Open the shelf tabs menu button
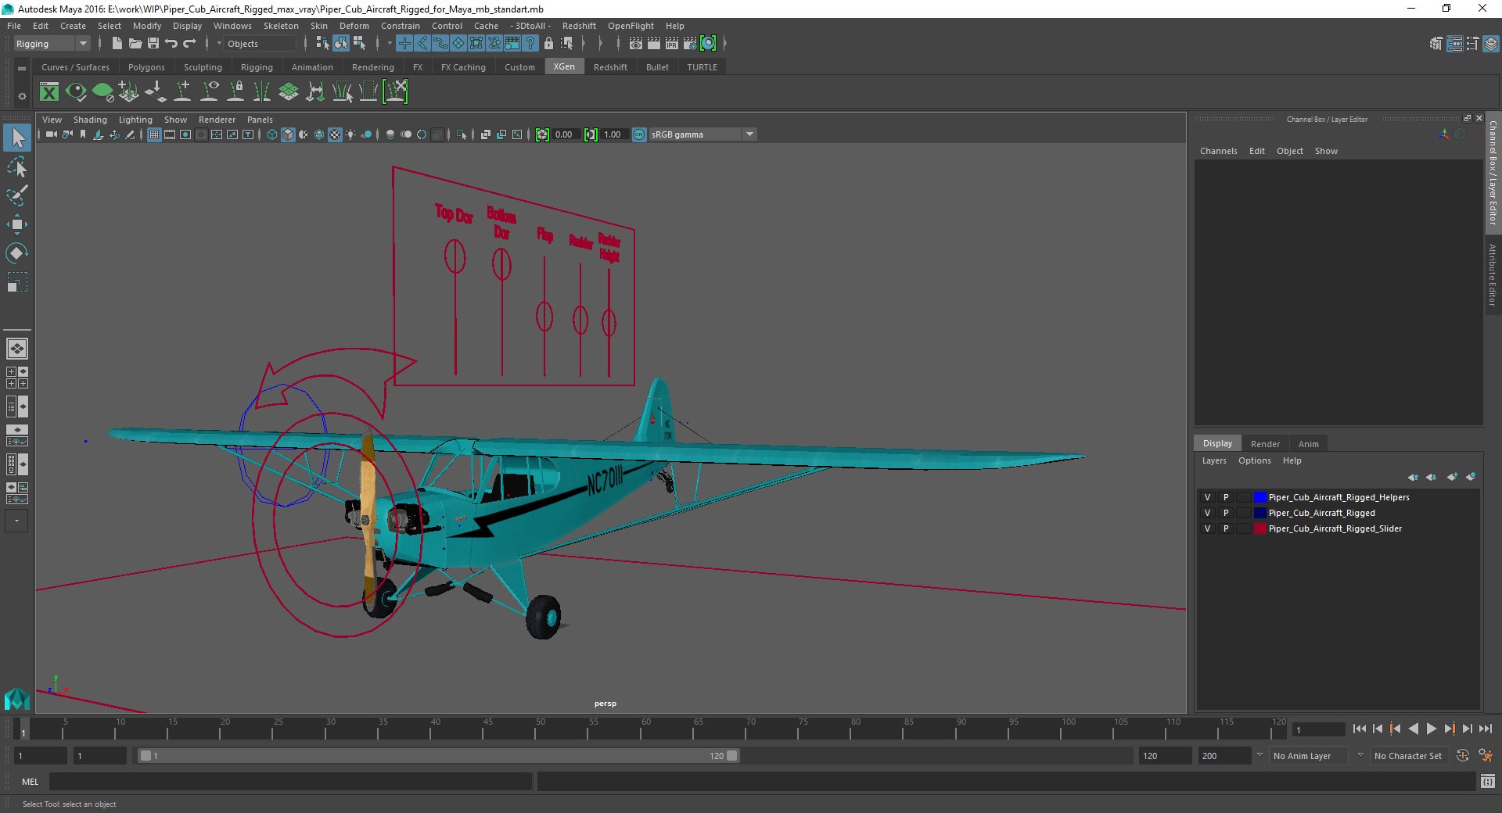 pyautogui.click(x=22, y=68)
